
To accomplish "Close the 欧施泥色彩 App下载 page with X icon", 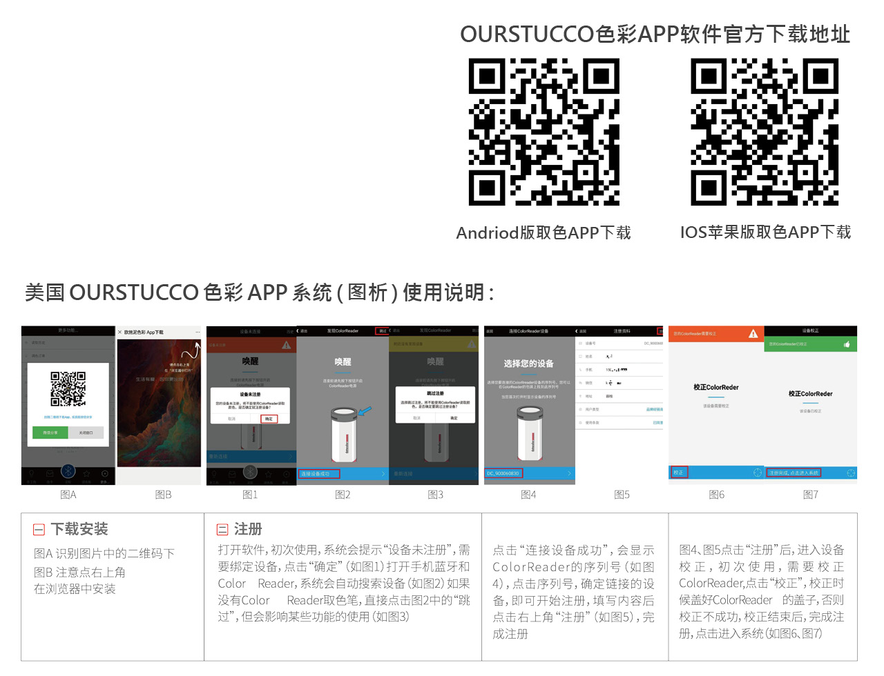I will (119, 332).
